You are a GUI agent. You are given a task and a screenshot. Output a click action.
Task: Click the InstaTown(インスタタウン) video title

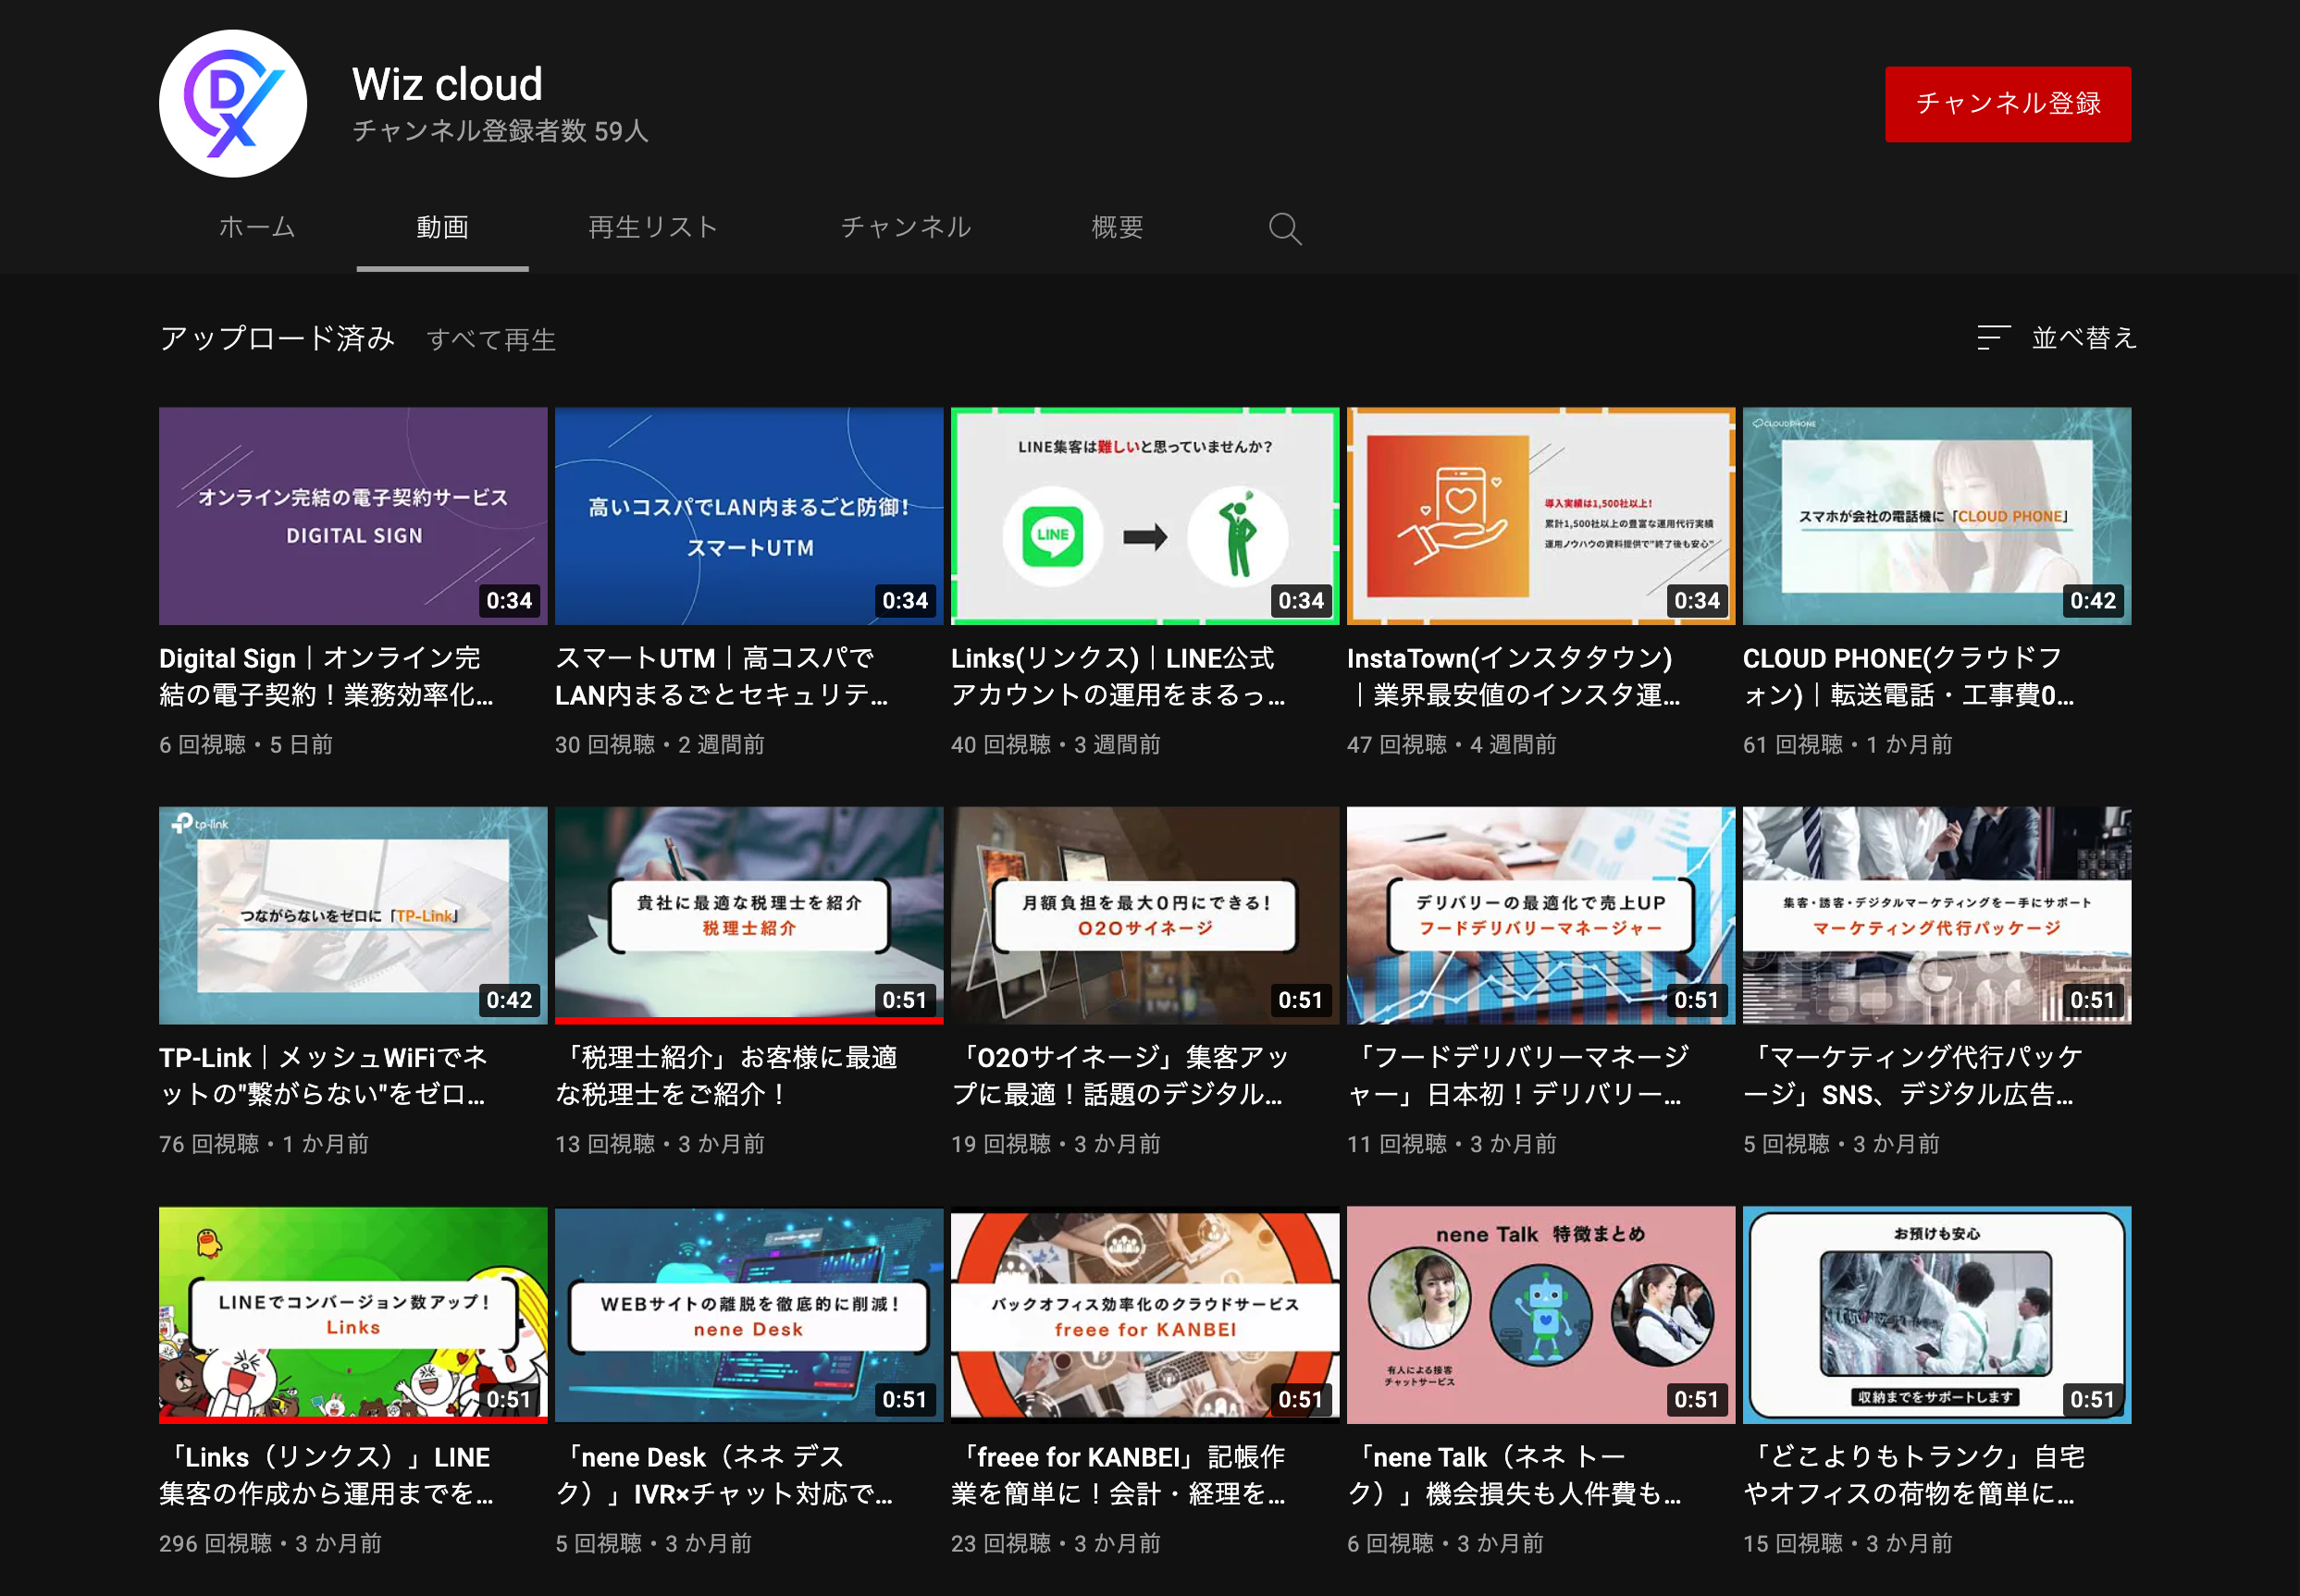pos(1514,676)
